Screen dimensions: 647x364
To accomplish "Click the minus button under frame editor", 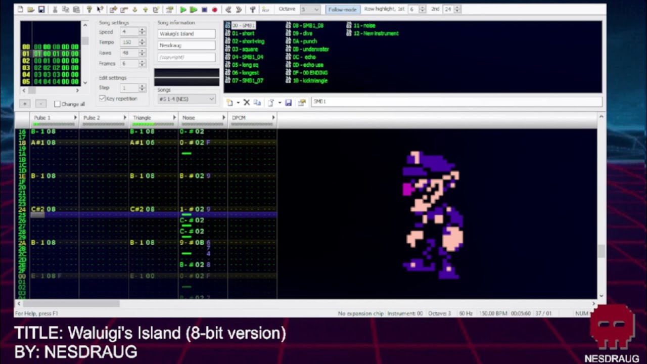I will pyautogui.click(x=41, y=104).
